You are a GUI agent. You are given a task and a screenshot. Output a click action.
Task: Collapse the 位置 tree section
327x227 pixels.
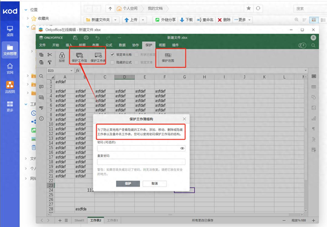click(x=26, y=10)
